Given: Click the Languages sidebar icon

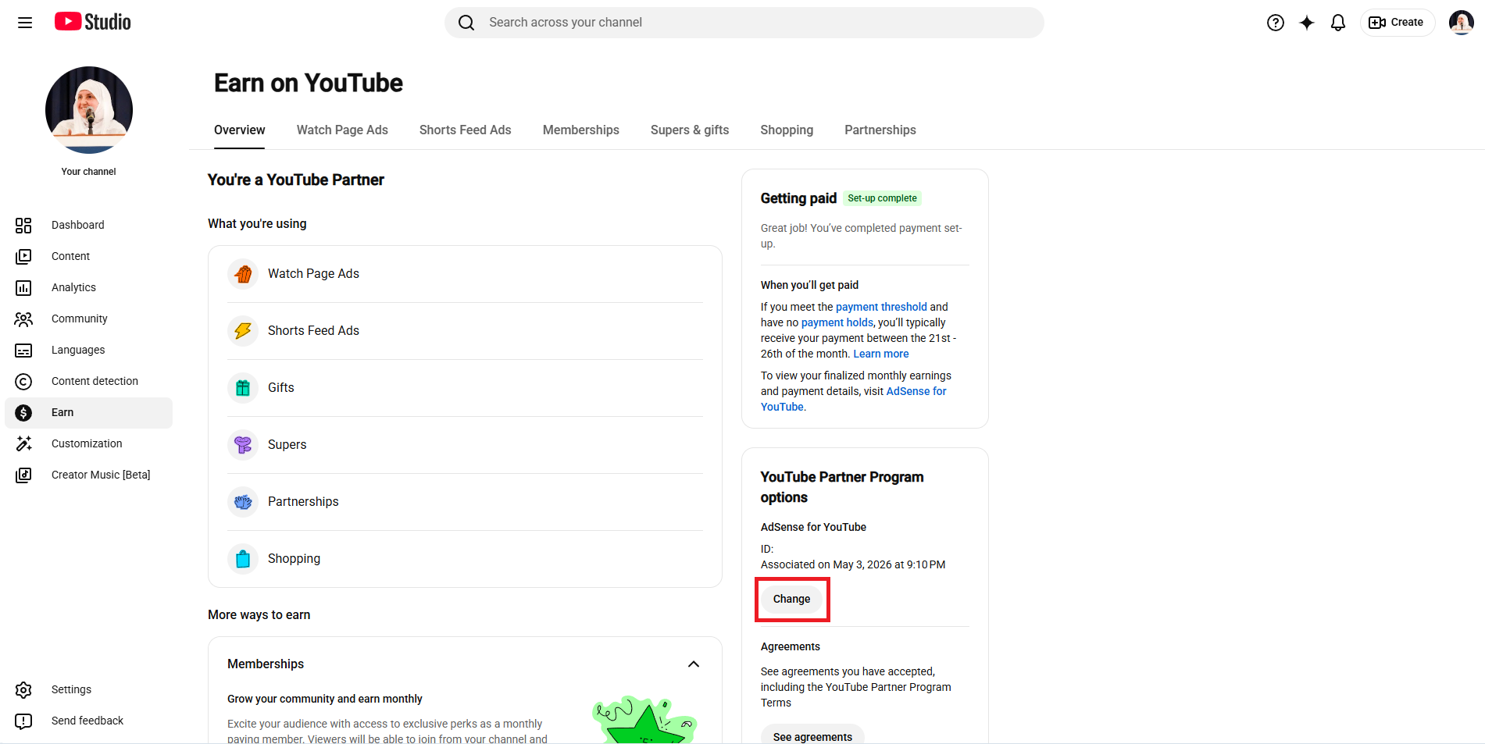Looking at the screenshot, I should 23,350.
